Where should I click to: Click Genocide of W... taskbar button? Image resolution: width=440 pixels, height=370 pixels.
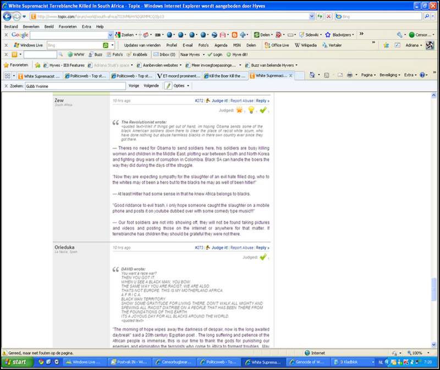pos(309,362)
